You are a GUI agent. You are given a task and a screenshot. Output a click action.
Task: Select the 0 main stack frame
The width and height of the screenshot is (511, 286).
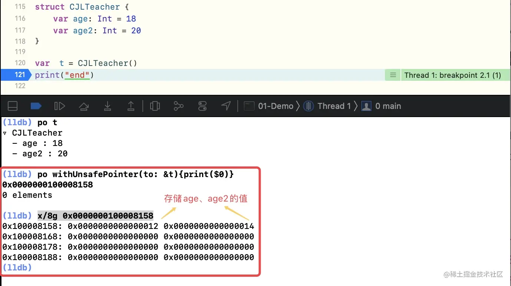point(381,106)
